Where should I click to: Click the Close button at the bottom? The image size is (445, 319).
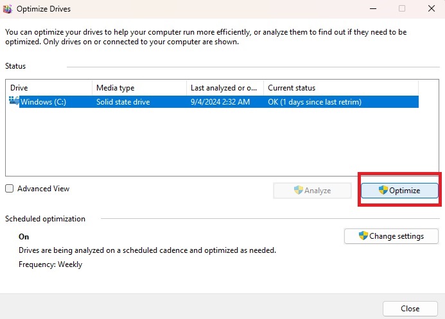(x=410, y=309)
